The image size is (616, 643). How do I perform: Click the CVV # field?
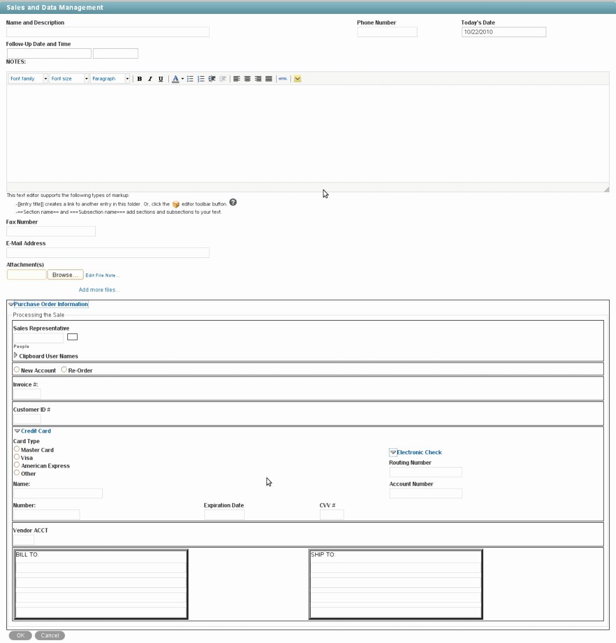(x=332, y=515)
